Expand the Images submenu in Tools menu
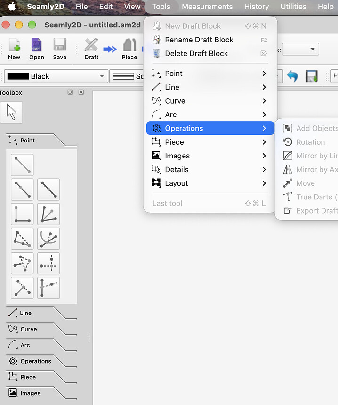The image size is (338, 405). (x=210, y=156)
